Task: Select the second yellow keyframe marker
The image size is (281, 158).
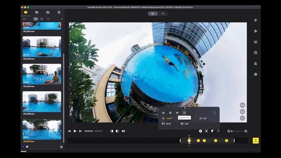Action: point(198,140)
